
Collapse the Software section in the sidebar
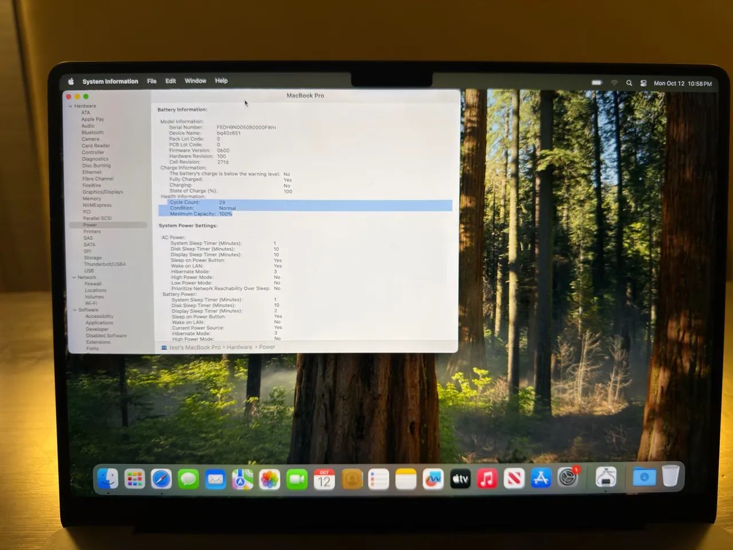coord(75,310)
